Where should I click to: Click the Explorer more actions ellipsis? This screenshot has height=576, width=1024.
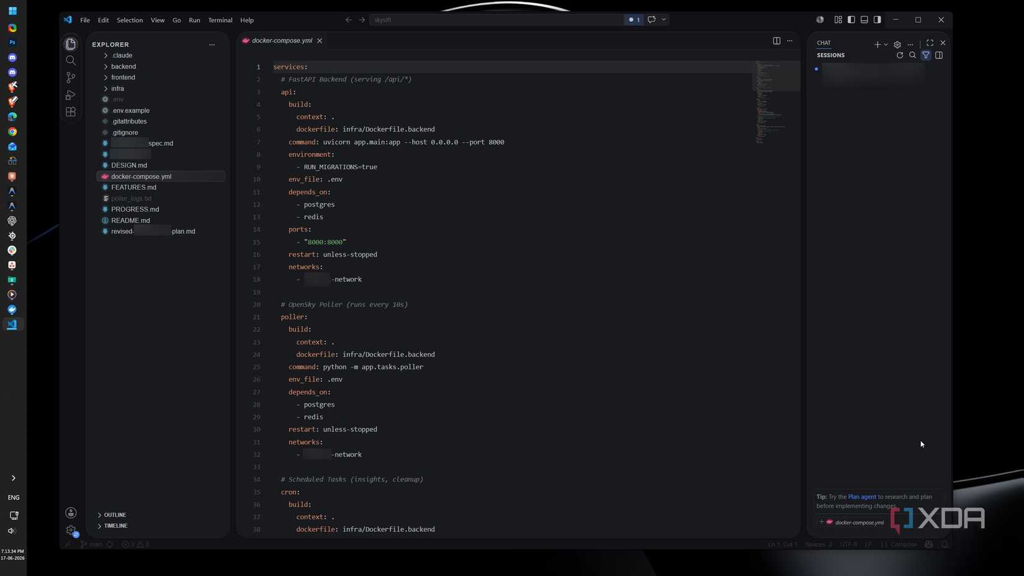[212, 45]
